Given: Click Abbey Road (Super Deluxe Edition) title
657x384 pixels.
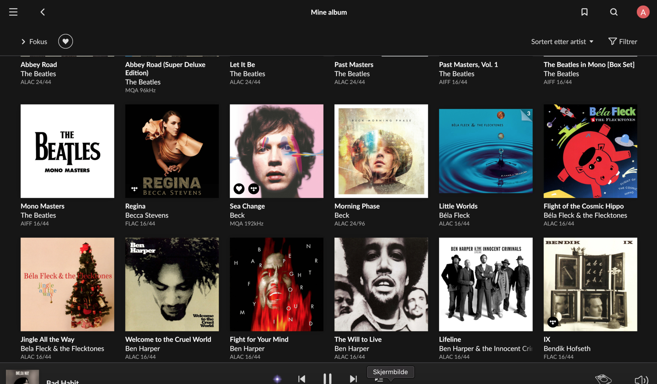Looking at the screenshot, I should pyautogui.click(x=165, y=69).
